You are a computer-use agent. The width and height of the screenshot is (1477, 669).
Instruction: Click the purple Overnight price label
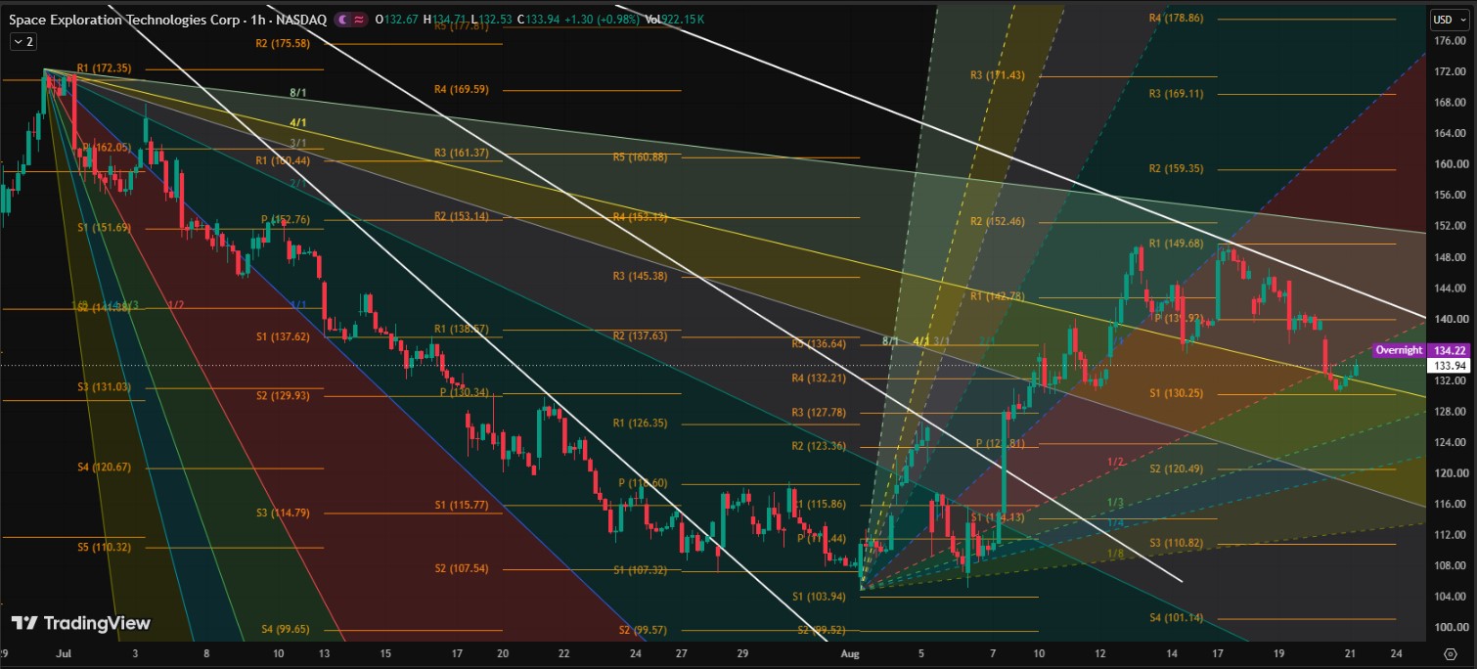tap(1399, 350)
